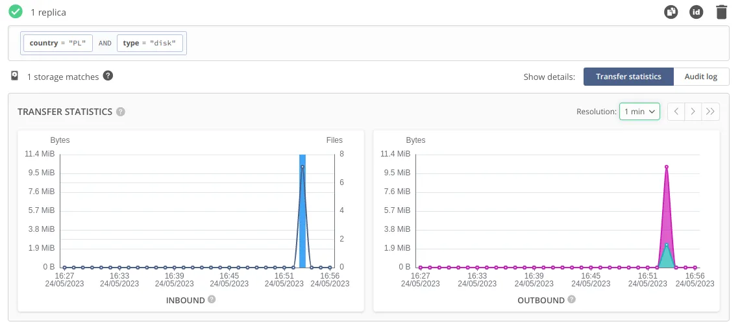Open help tooltip next to storage matches
Image resolution: width=740 pixels, height=326 pixels.
point(108,76)
